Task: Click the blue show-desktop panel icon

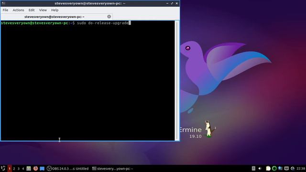Action: pos(42,169)
